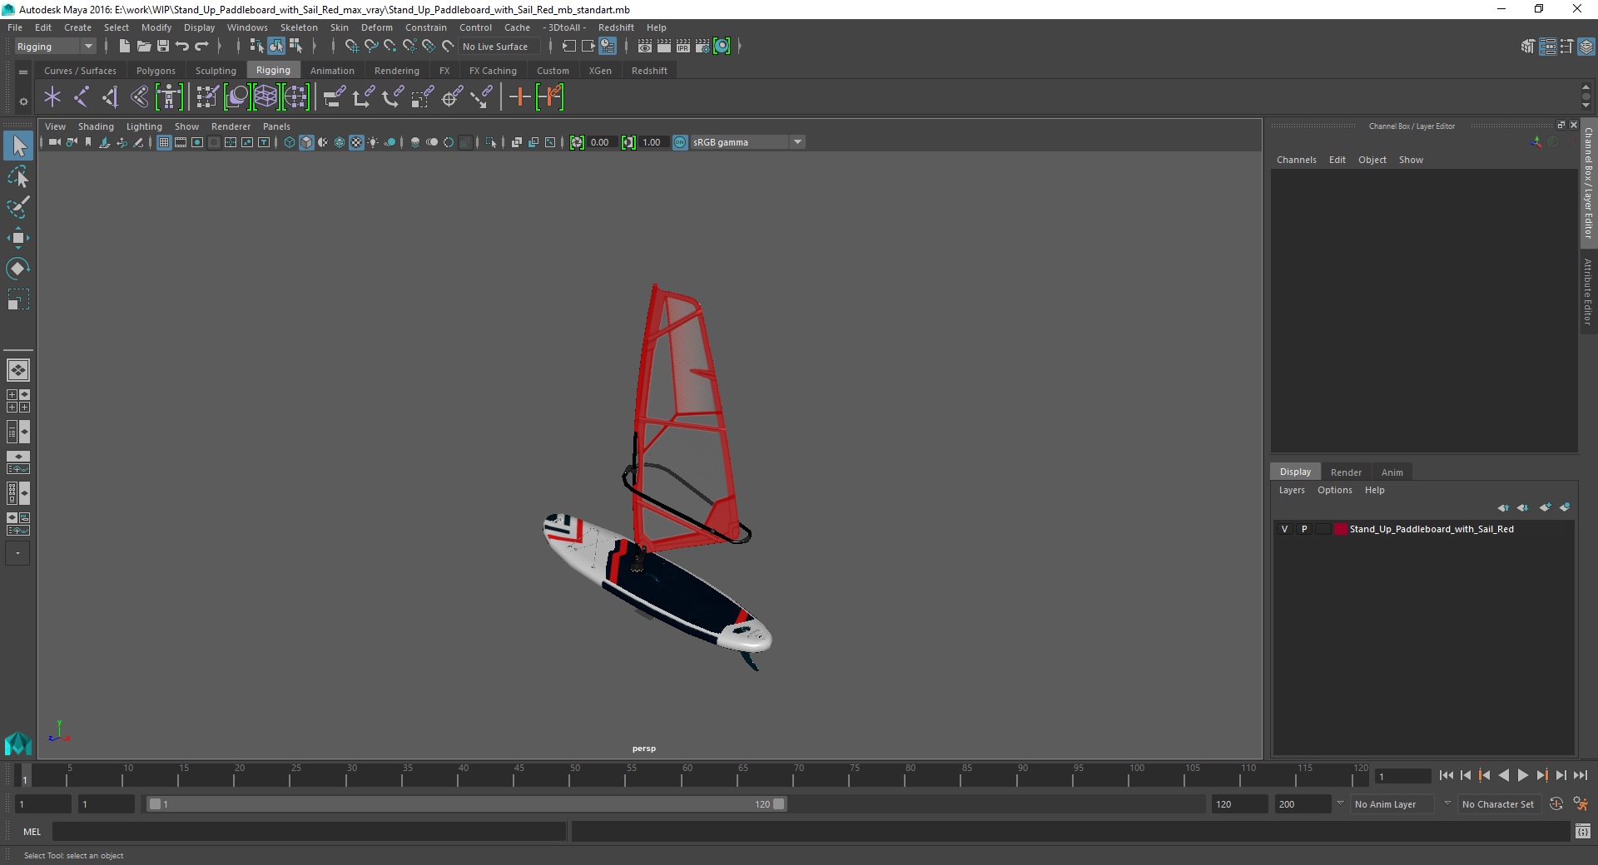Screen dimensions: 1598x865
Task: Toggle textured display in the panel toolbar
Action: tap(356, 142)
